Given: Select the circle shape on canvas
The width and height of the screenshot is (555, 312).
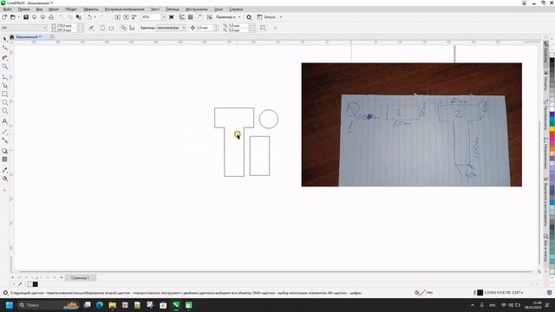Looking at the screenshot, I should pos(269,119).
